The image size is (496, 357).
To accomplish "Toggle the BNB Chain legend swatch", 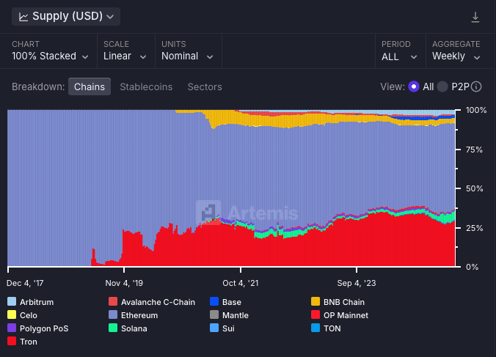I will [x=316, y=301].
